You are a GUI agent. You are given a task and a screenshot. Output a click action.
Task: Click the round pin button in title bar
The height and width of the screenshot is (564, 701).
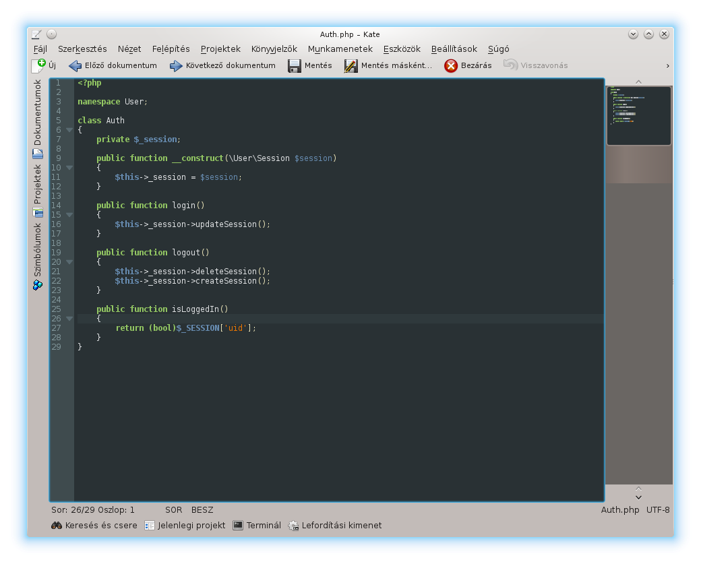click(51, 34)
